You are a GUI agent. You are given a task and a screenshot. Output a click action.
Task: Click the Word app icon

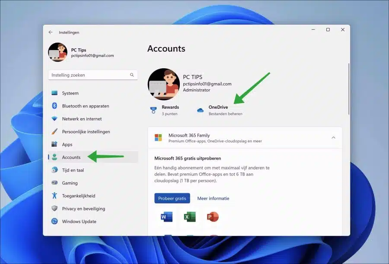[166, 217]
